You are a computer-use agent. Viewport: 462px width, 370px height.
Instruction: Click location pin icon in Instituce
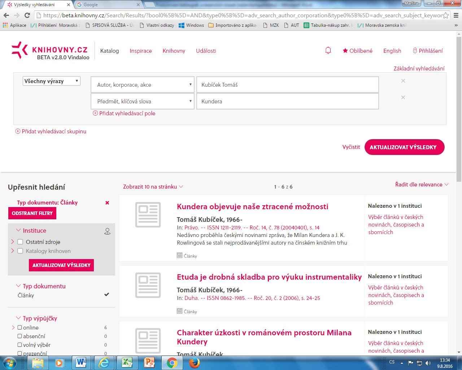click(107, 231)
